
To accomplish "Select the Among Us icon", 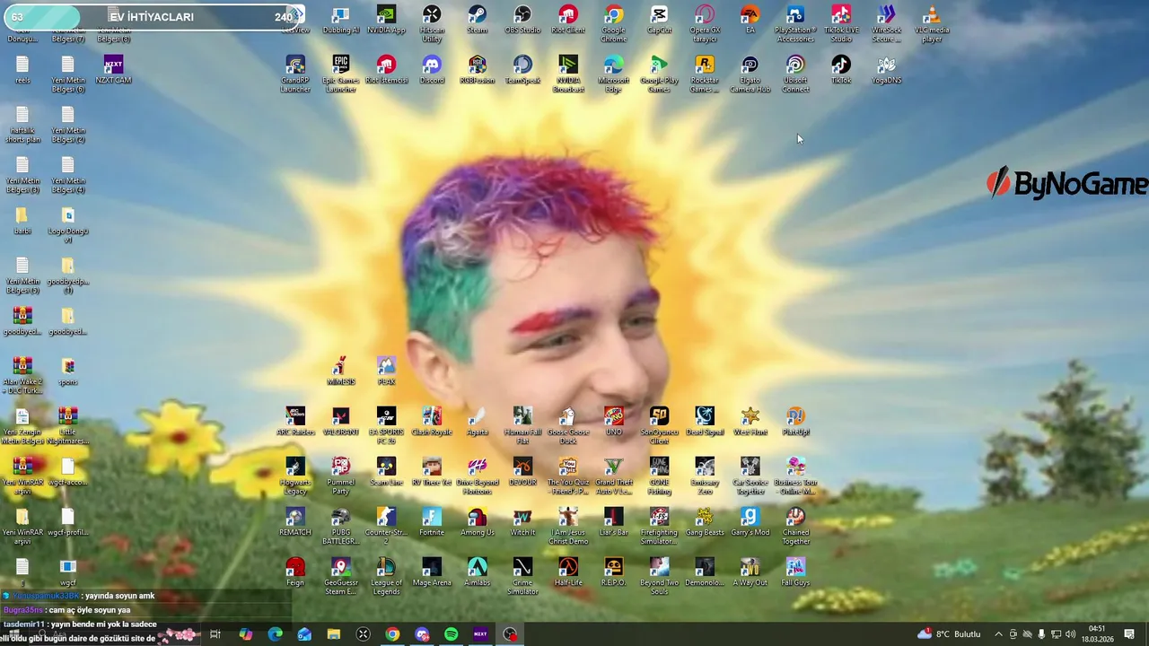I will 477,522.
